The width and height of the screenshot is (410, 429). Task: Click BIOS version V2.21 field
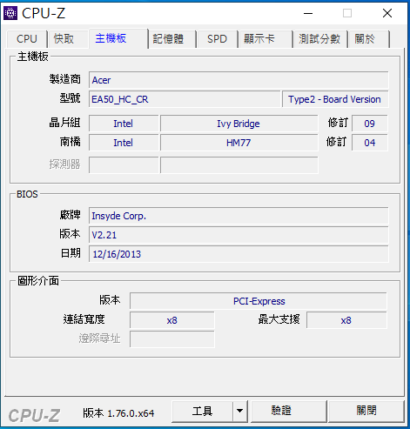click(239, 235)
